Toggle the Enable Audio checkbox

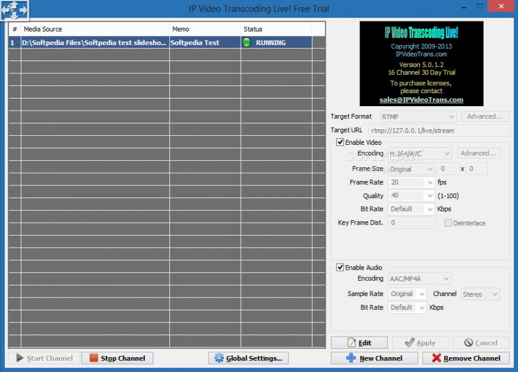point(340,267)
